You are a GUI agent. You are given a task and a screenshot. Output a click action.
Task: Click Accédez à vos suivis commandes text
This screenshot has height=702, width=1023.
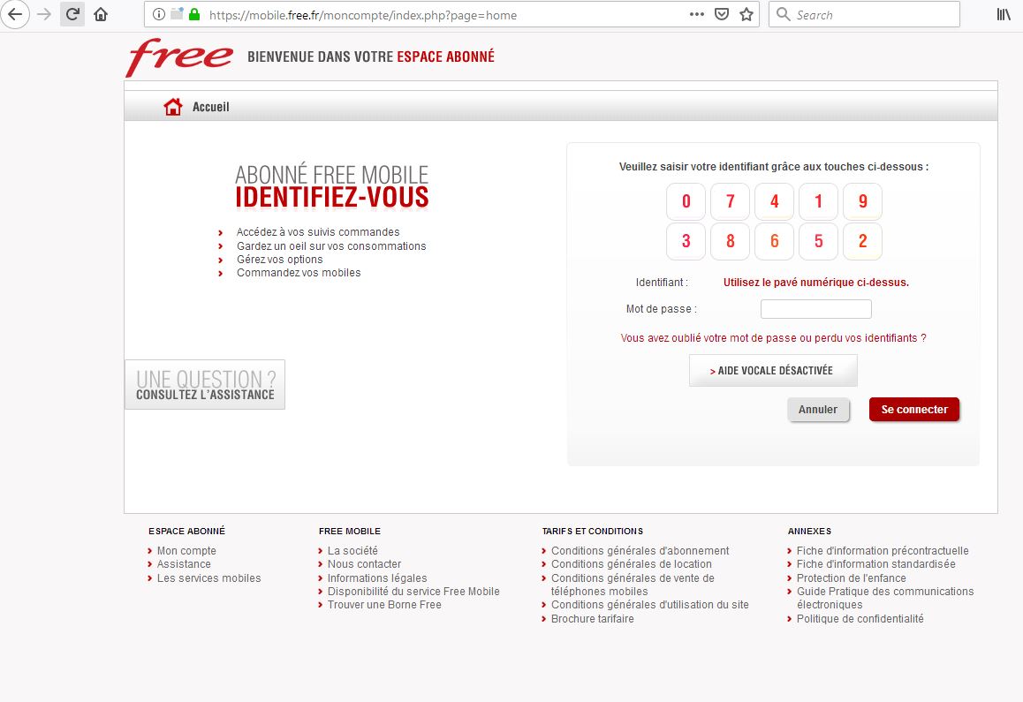318,232
